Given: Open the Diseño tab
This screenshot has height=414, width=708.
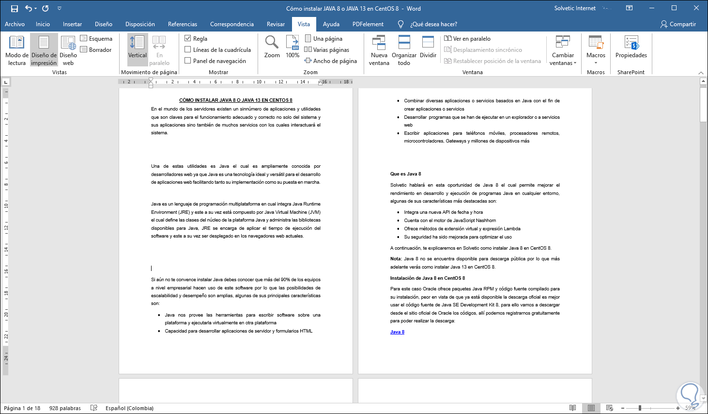Looking at the screenshot, I should point(104,24).
